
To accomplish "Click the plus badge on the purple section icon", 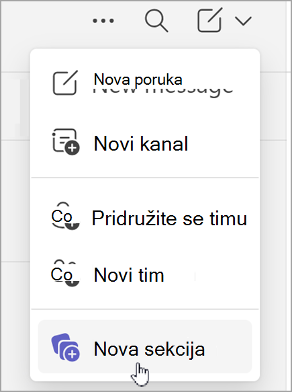I will tap(72, 354).
